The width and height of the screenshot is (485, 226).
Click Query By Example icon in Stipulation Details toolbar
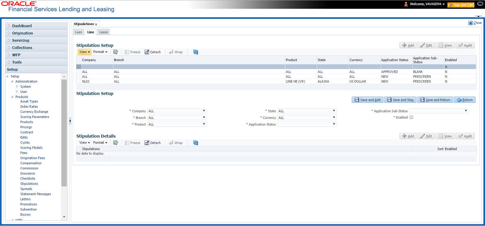[115, 143]
